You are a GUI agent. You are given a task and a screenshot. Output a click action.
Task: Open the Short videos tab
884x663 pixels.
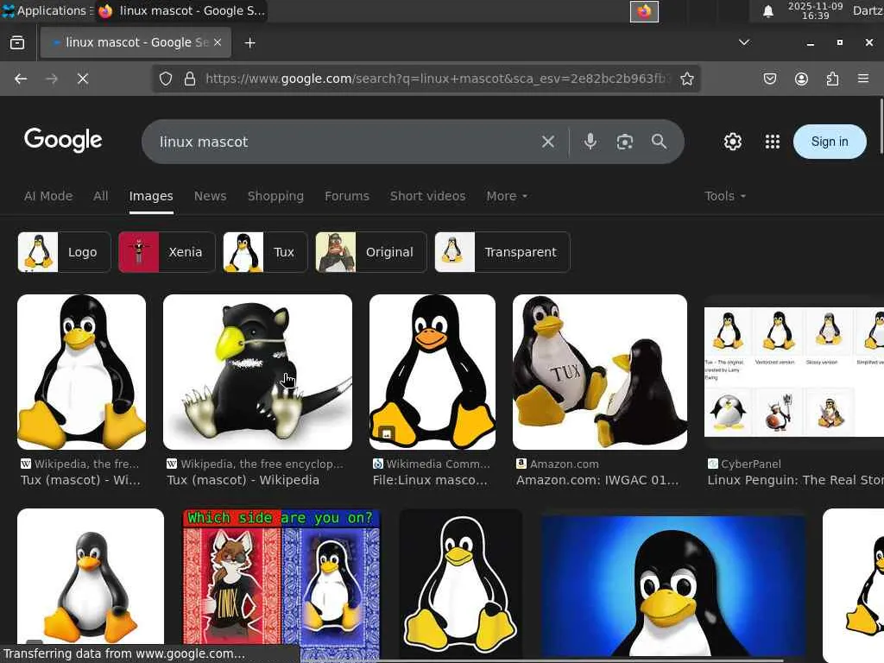click(428, 196)
